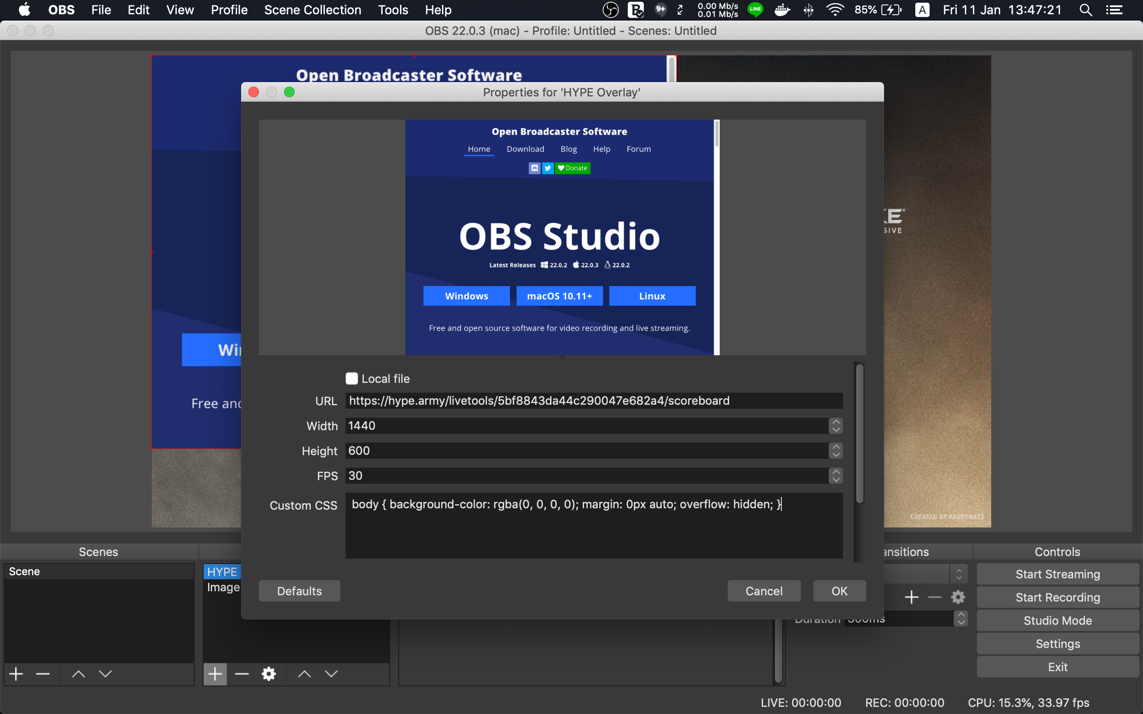Open Tools menu

(393, 10)
